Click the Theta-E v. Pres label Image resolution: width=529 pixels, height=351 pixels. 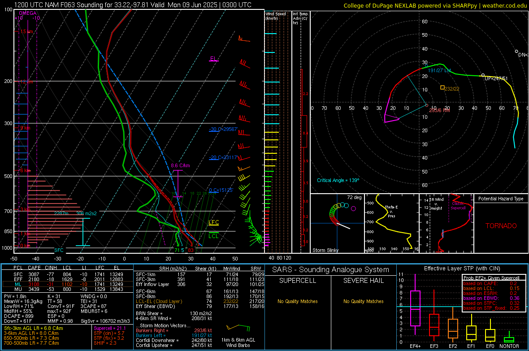pos(391,211)
